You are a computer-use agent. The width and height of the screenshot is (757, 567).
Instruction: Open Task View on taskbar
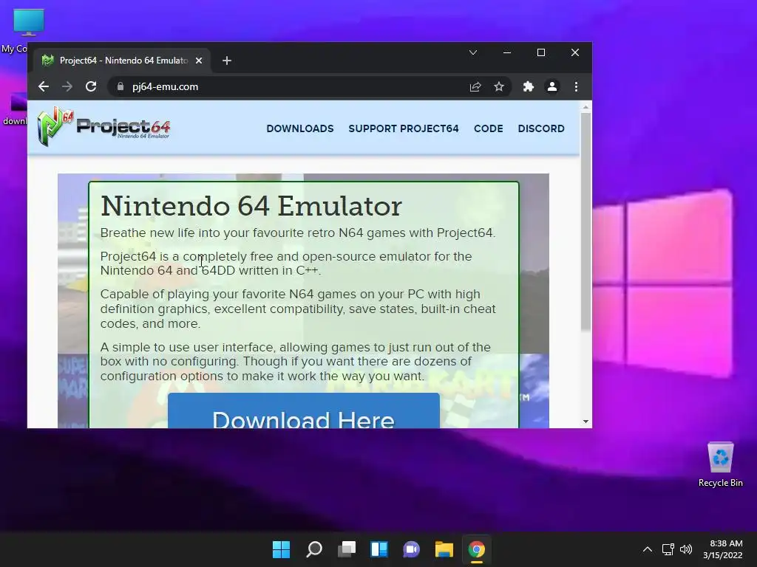pos(347,549)
